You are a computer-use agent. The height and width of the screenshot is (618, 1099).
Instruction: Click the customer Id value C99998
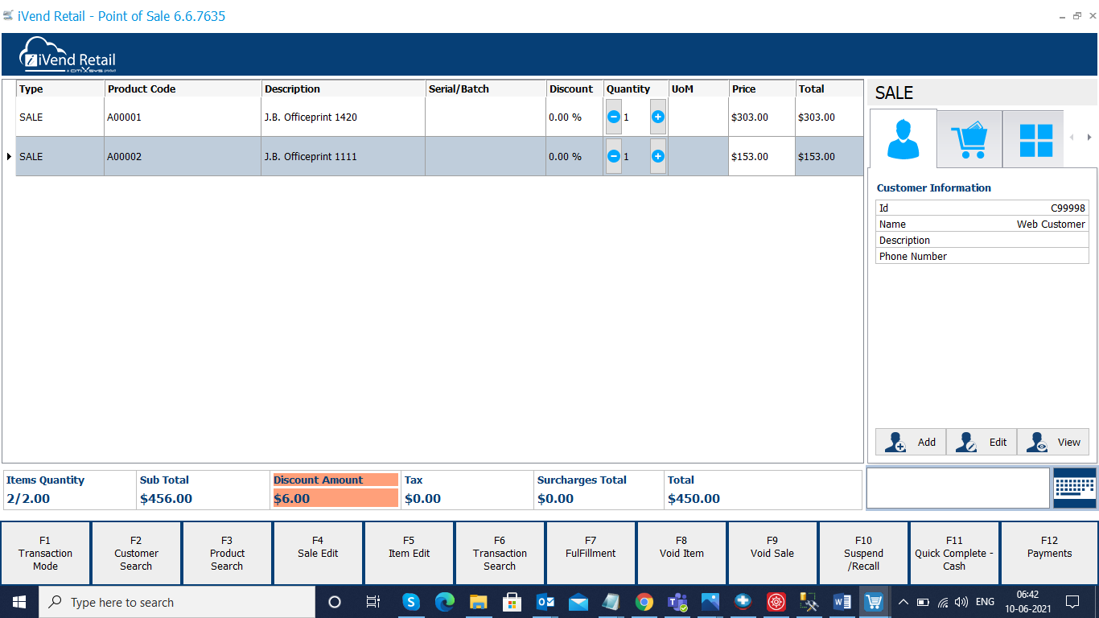pyautogui.click(x=1068, y=208)
